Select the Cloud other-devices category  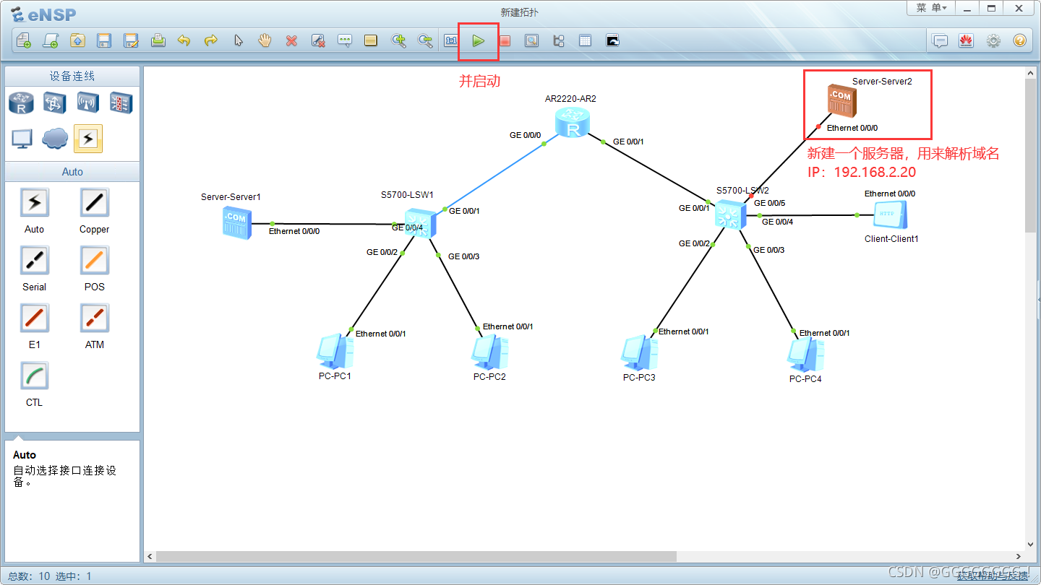[x=55, y=138]
